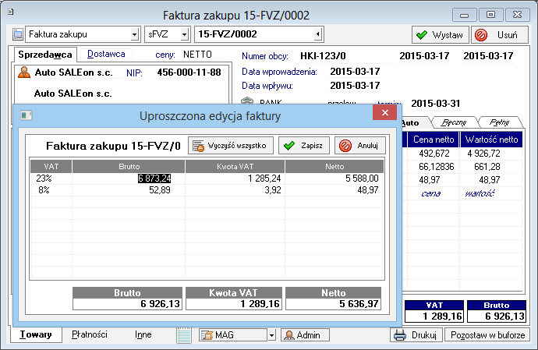The height and width of the screenshot is (350, 538).
Task: Click the Wystaw button
Action: (x=441, y=34)
